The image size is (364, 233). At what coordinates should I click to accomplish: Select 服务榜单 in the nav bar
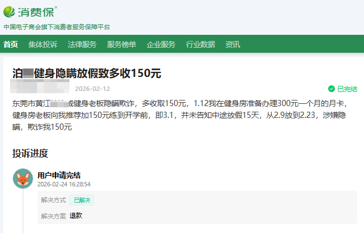(x=122, y=44)
